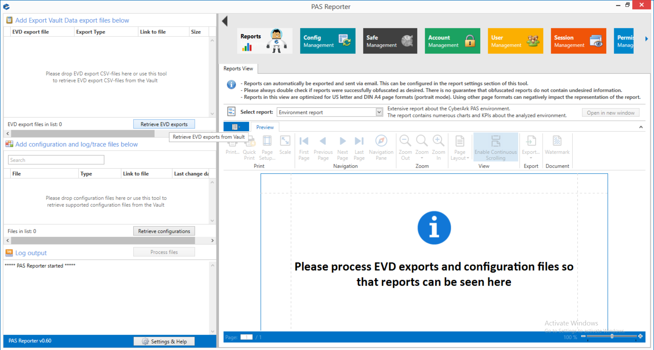654x350 pixels.
Task: Click the Search field for config files
Action: point(56,160)
